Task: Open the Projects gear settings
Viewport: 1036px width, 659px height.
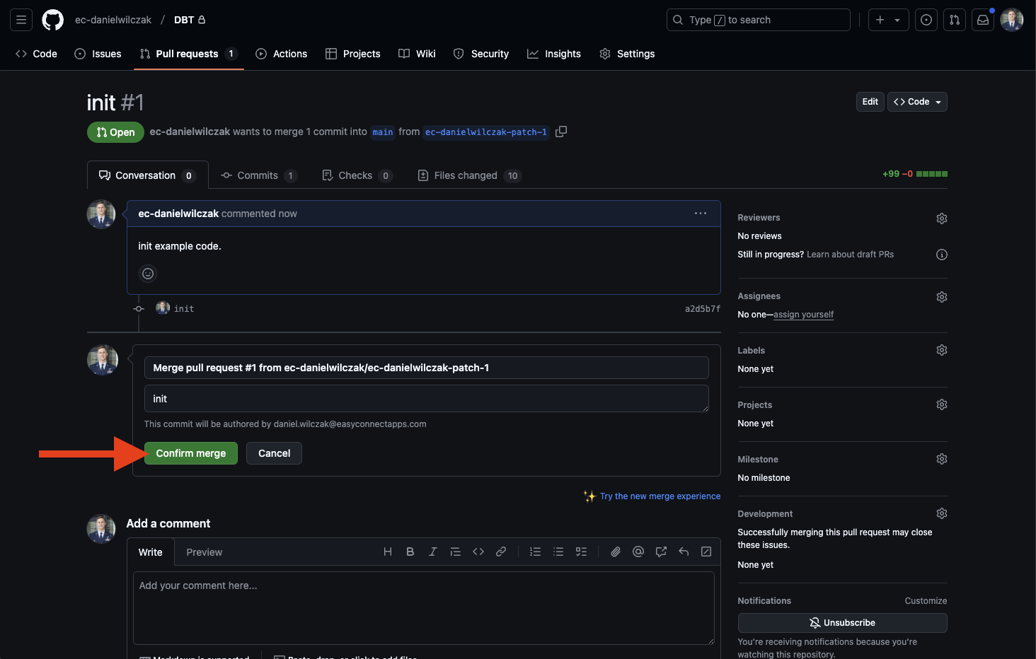Action: click(942, 404)
